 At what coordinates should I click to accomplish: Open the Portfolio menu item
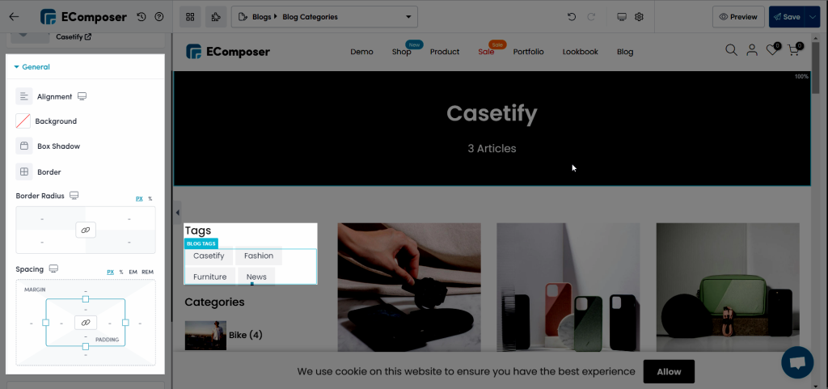[x=529, y=52]
